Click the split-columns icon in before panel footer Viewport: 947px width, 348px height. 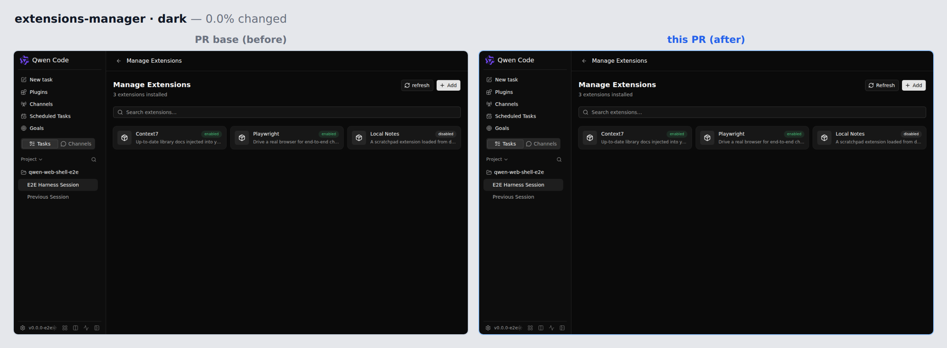pyautogui.click(x=75, y=328)
